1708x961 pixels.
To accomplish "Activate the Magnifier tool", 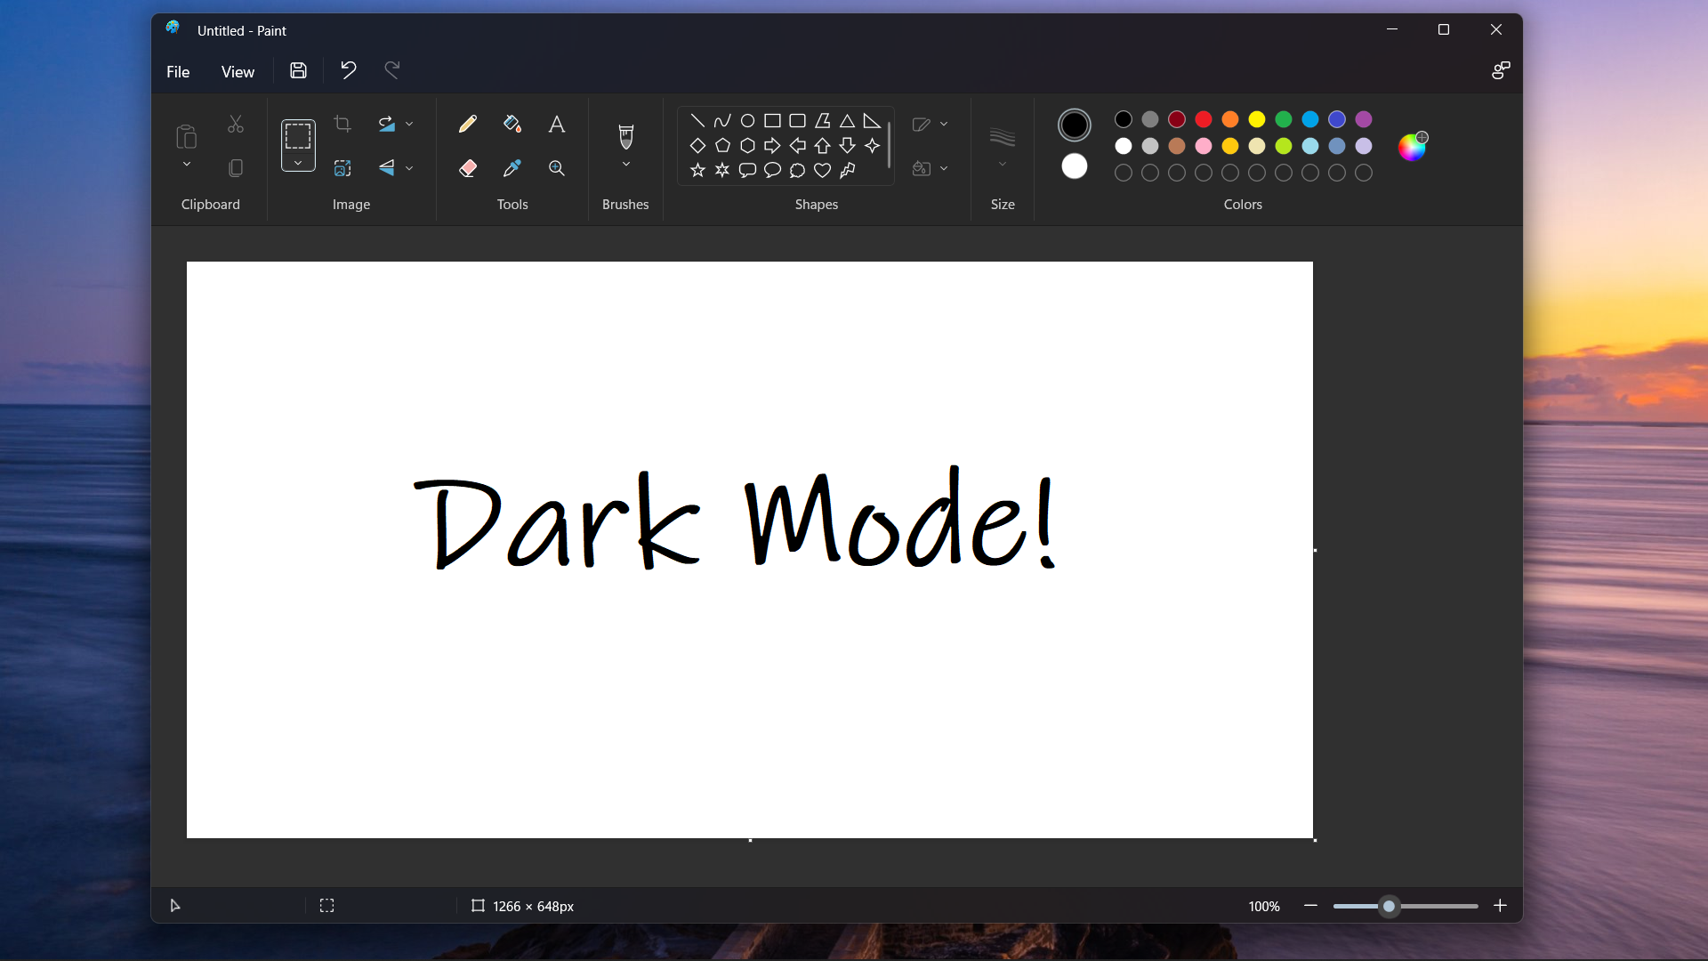I will pyautogui.click(x=557, y=167).
